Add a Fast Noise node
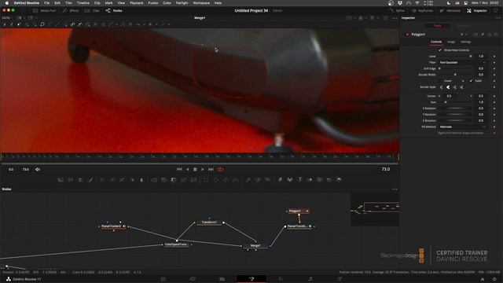The image size is (503, 283). pyautogui.click(x=70, y=180)
